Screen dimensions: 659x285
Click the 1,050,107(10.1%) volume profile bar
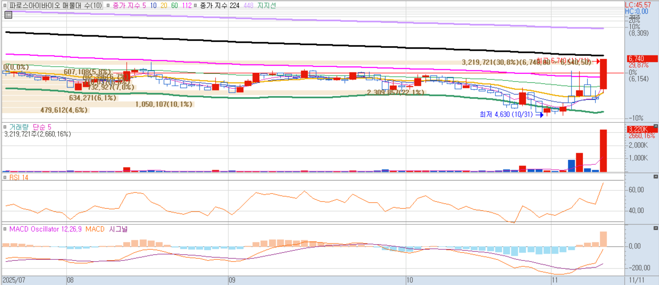pyautogui.click(x=98, y=104)
